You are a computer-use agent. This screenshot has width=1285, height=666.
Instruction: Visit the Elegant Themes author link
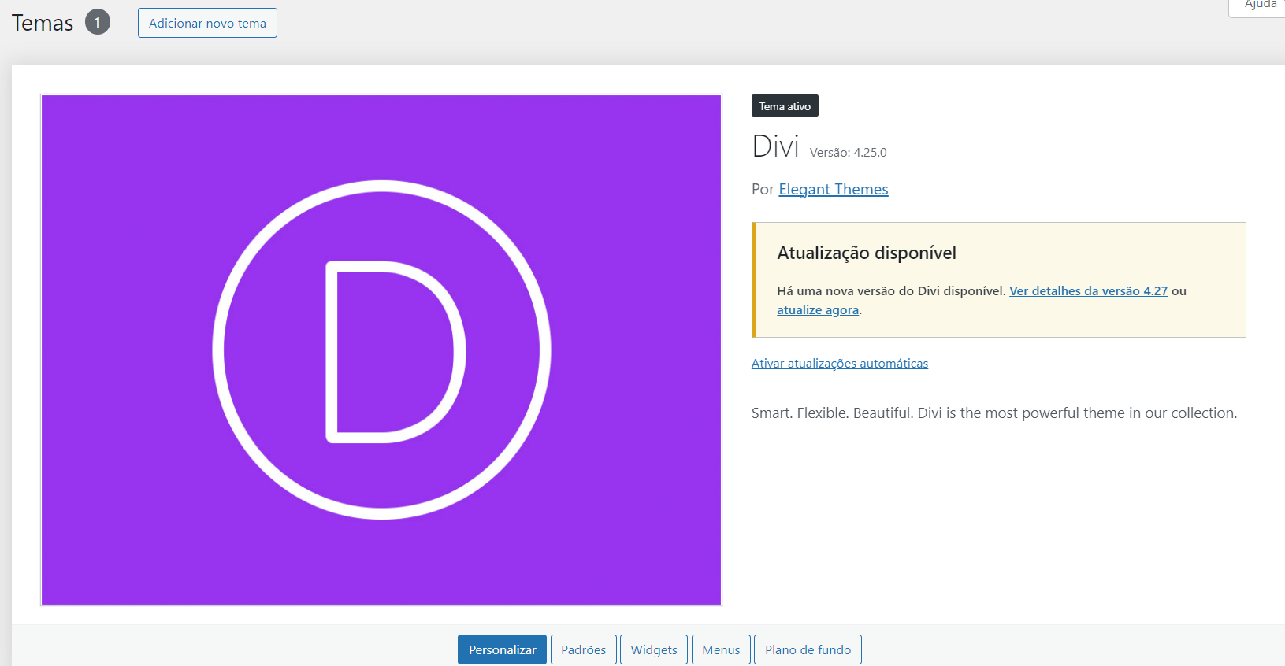(834, 189)
